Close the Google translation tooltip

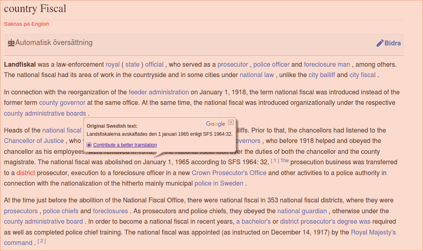coord(231,122)
